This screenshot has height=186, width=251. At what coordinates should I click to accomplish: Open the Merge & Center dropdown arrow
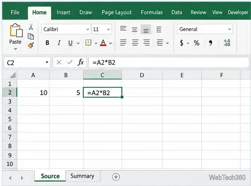pos(167,43)
